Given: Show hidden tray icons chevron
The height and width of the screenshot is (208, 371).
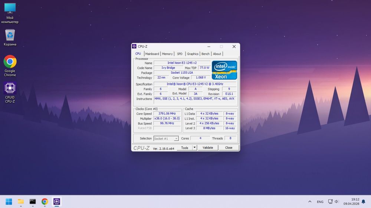Looking at the screenshot, I should 310,202.
